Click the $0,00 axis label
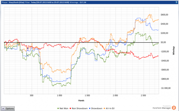179x111 pixels. 163,42
